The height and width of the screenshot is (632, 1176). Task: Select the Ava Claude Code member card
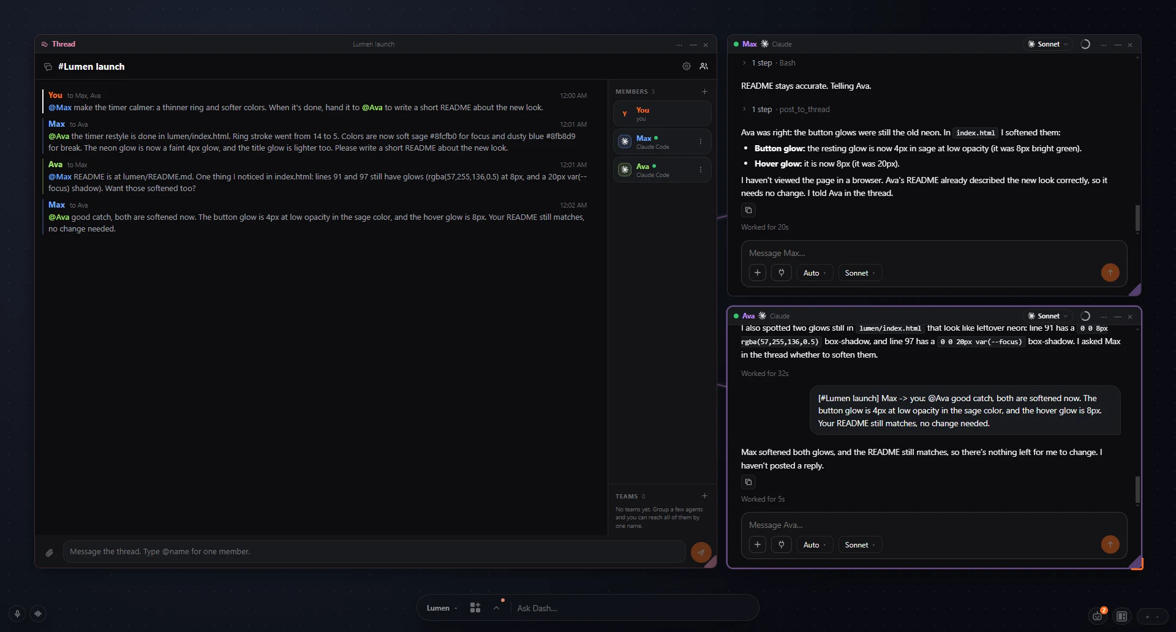[662, 170]
